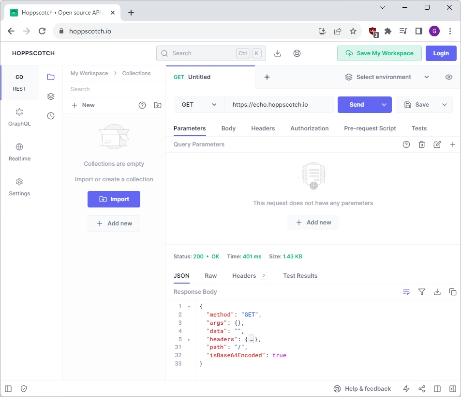Switch to the Authorization tab
Screen dimensions: 461x397
pyautogui.click(x=309, y=128)
